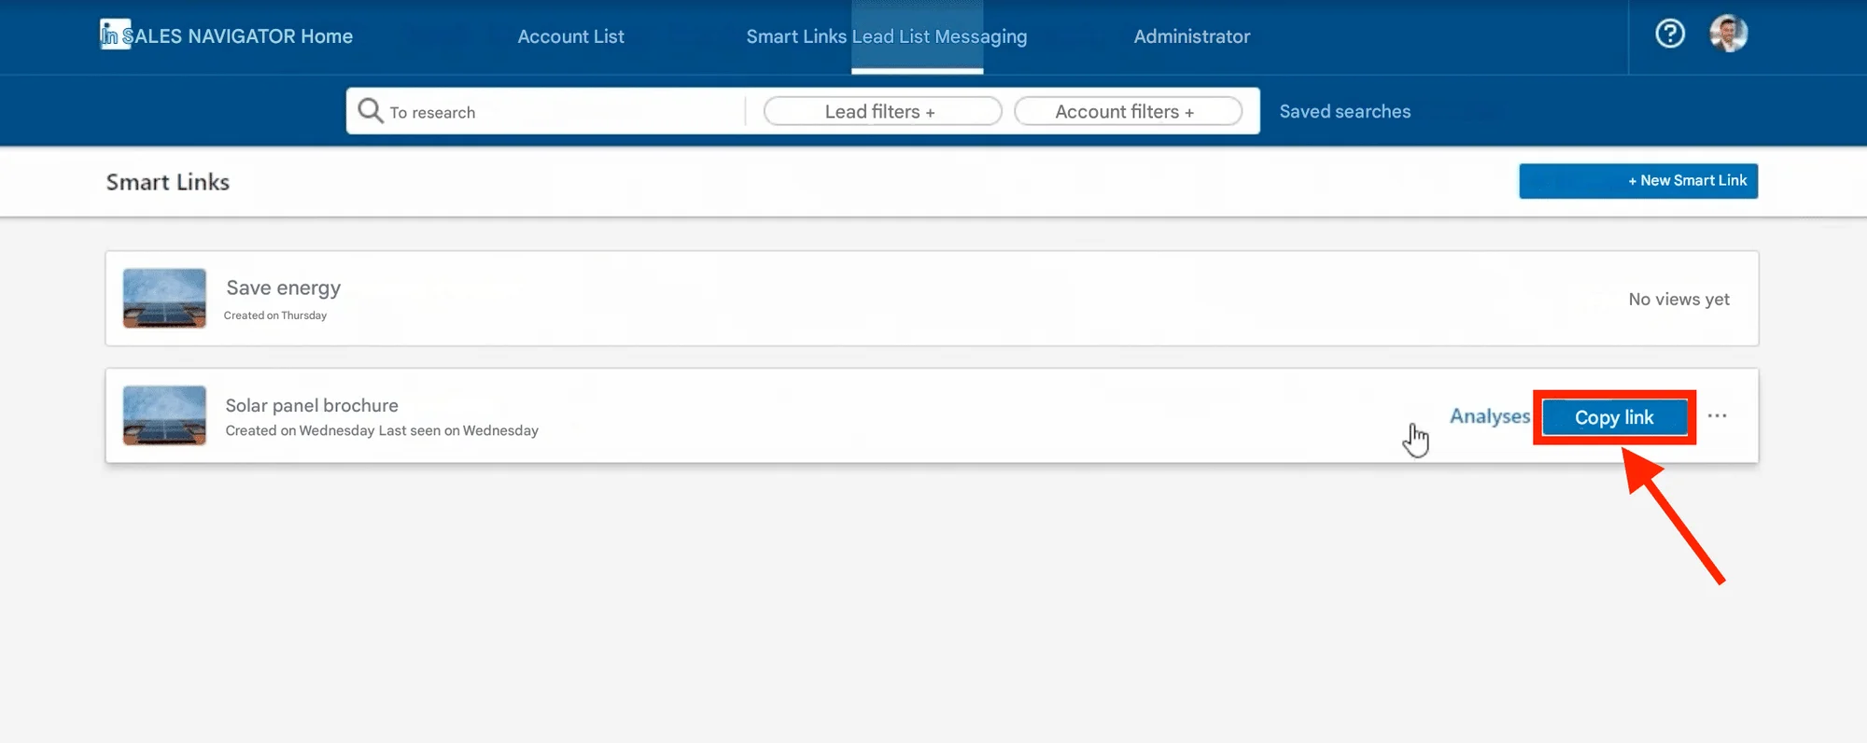Open Saved searches
This screenshot has width=1867, height=743.
[x=1344, y=111]
